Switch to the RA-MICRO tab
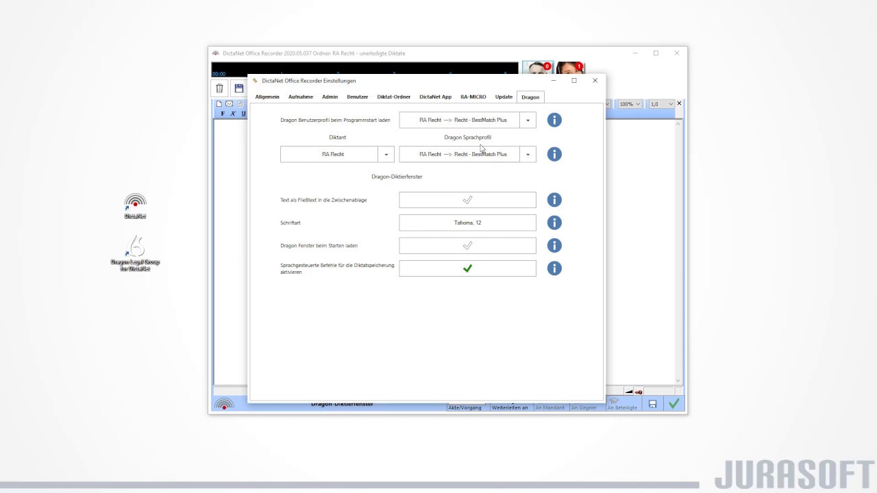877x493 pixels. click(473, 97)
